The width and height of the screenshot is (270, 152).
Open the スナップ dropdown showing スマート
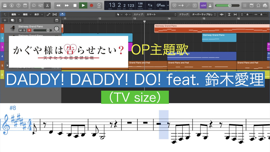click(x=161, y=14)
